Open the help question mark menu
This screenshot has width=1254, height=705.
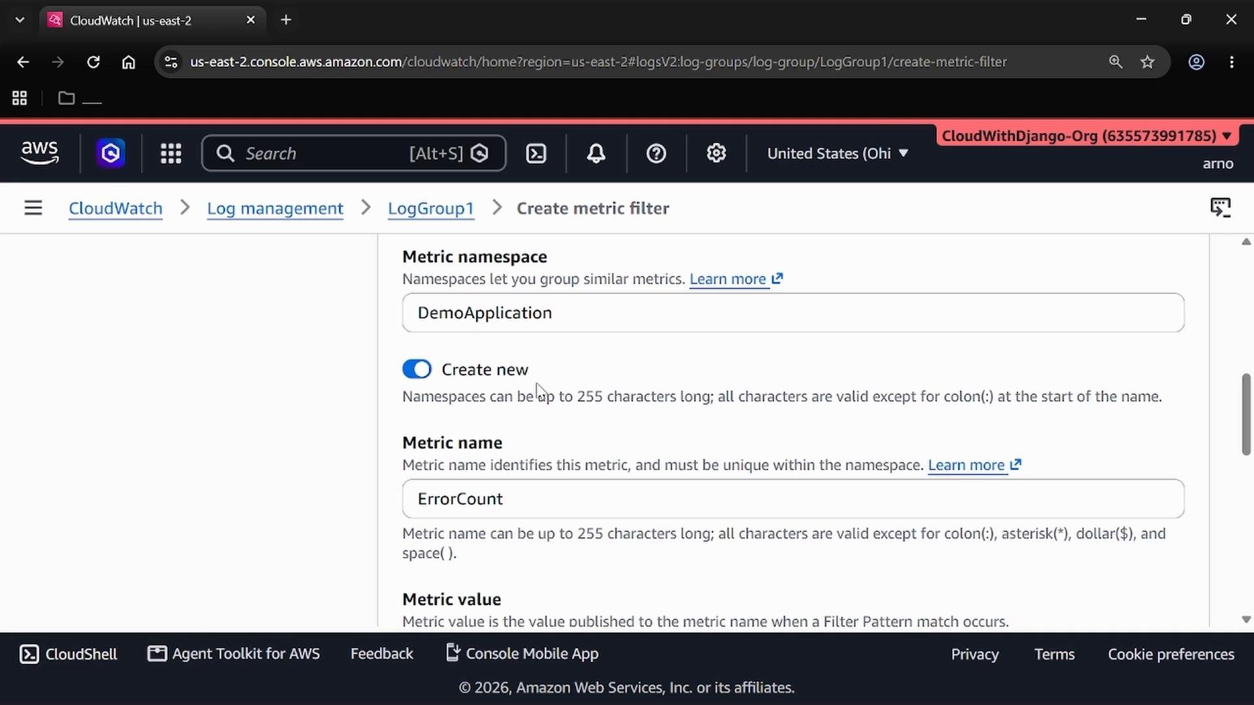coord(656,153)
